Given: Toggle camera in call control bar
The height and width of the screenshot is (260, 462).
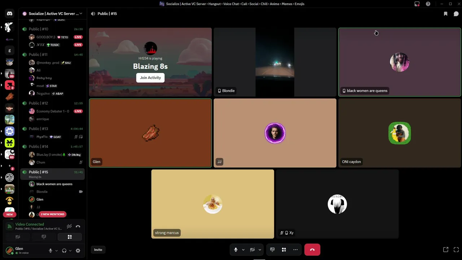Looking at the screenshot, I should tap(252, 250).
